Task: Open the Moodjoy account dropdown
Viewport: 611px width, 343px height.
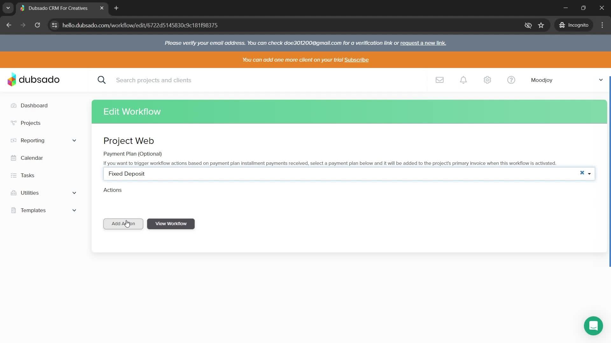Action: [x=567, y=80]
